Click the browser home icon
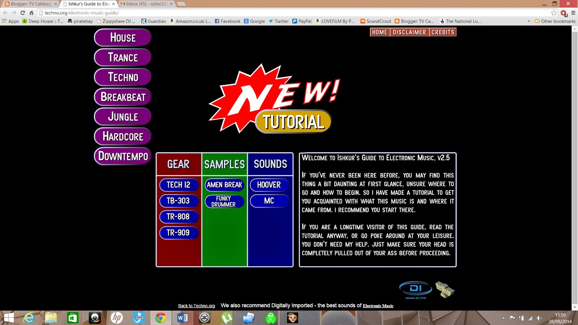The width and height of the screenshot is (578, 325). point(31,13)
